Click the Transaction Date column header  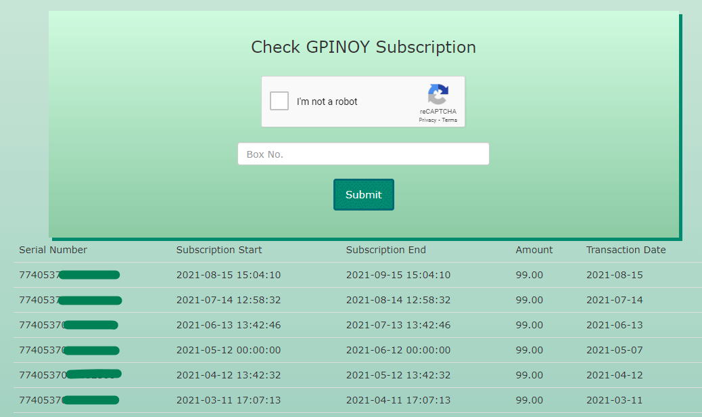626,250
